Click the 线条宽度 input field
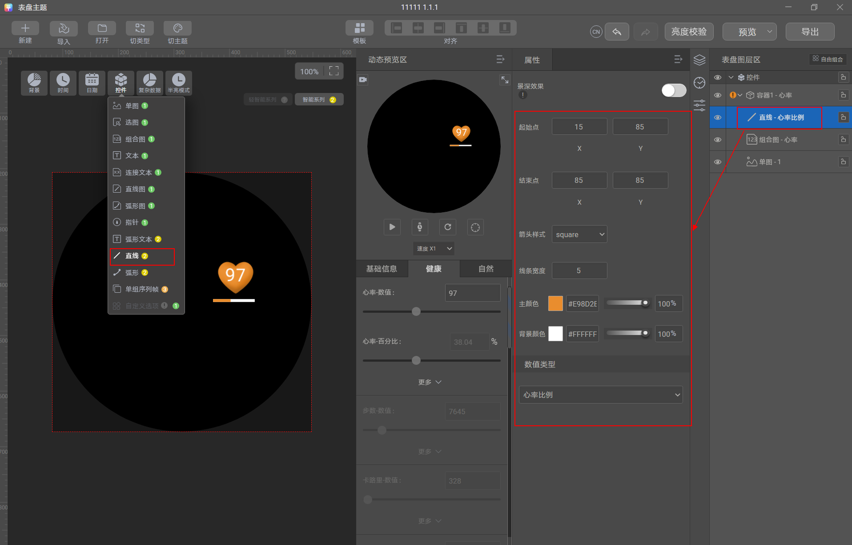The width and height of the screenshot is (852, 545). [579, 270]
